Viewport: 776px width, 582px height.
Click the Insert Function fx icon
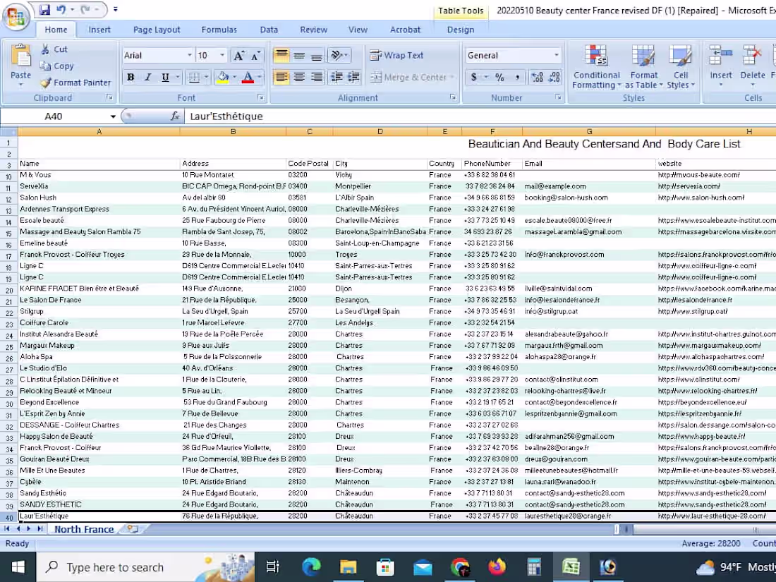[175, 116]
